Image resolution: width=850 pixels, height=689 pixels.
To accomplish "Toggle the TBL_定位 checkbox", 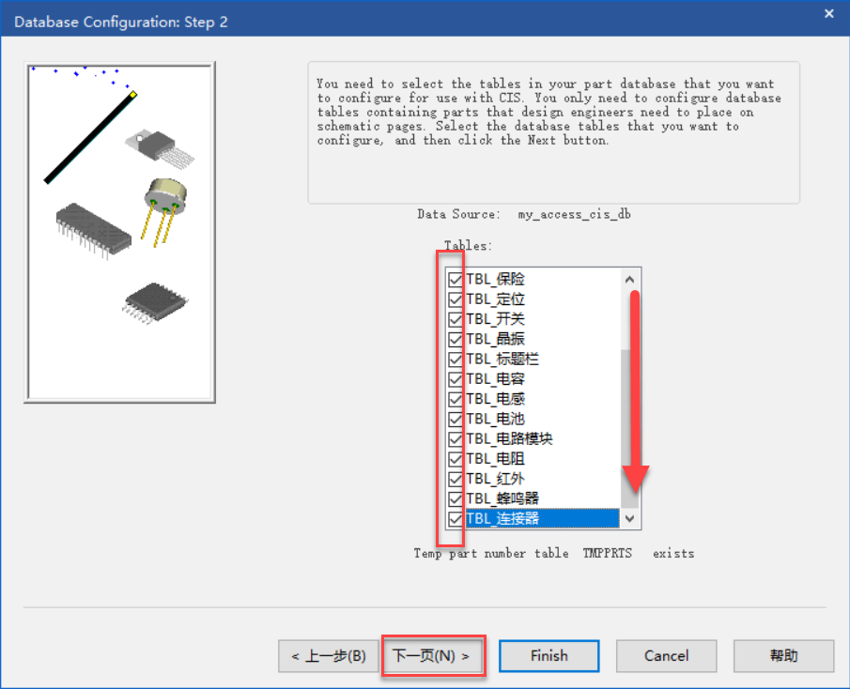I will 456,299.
